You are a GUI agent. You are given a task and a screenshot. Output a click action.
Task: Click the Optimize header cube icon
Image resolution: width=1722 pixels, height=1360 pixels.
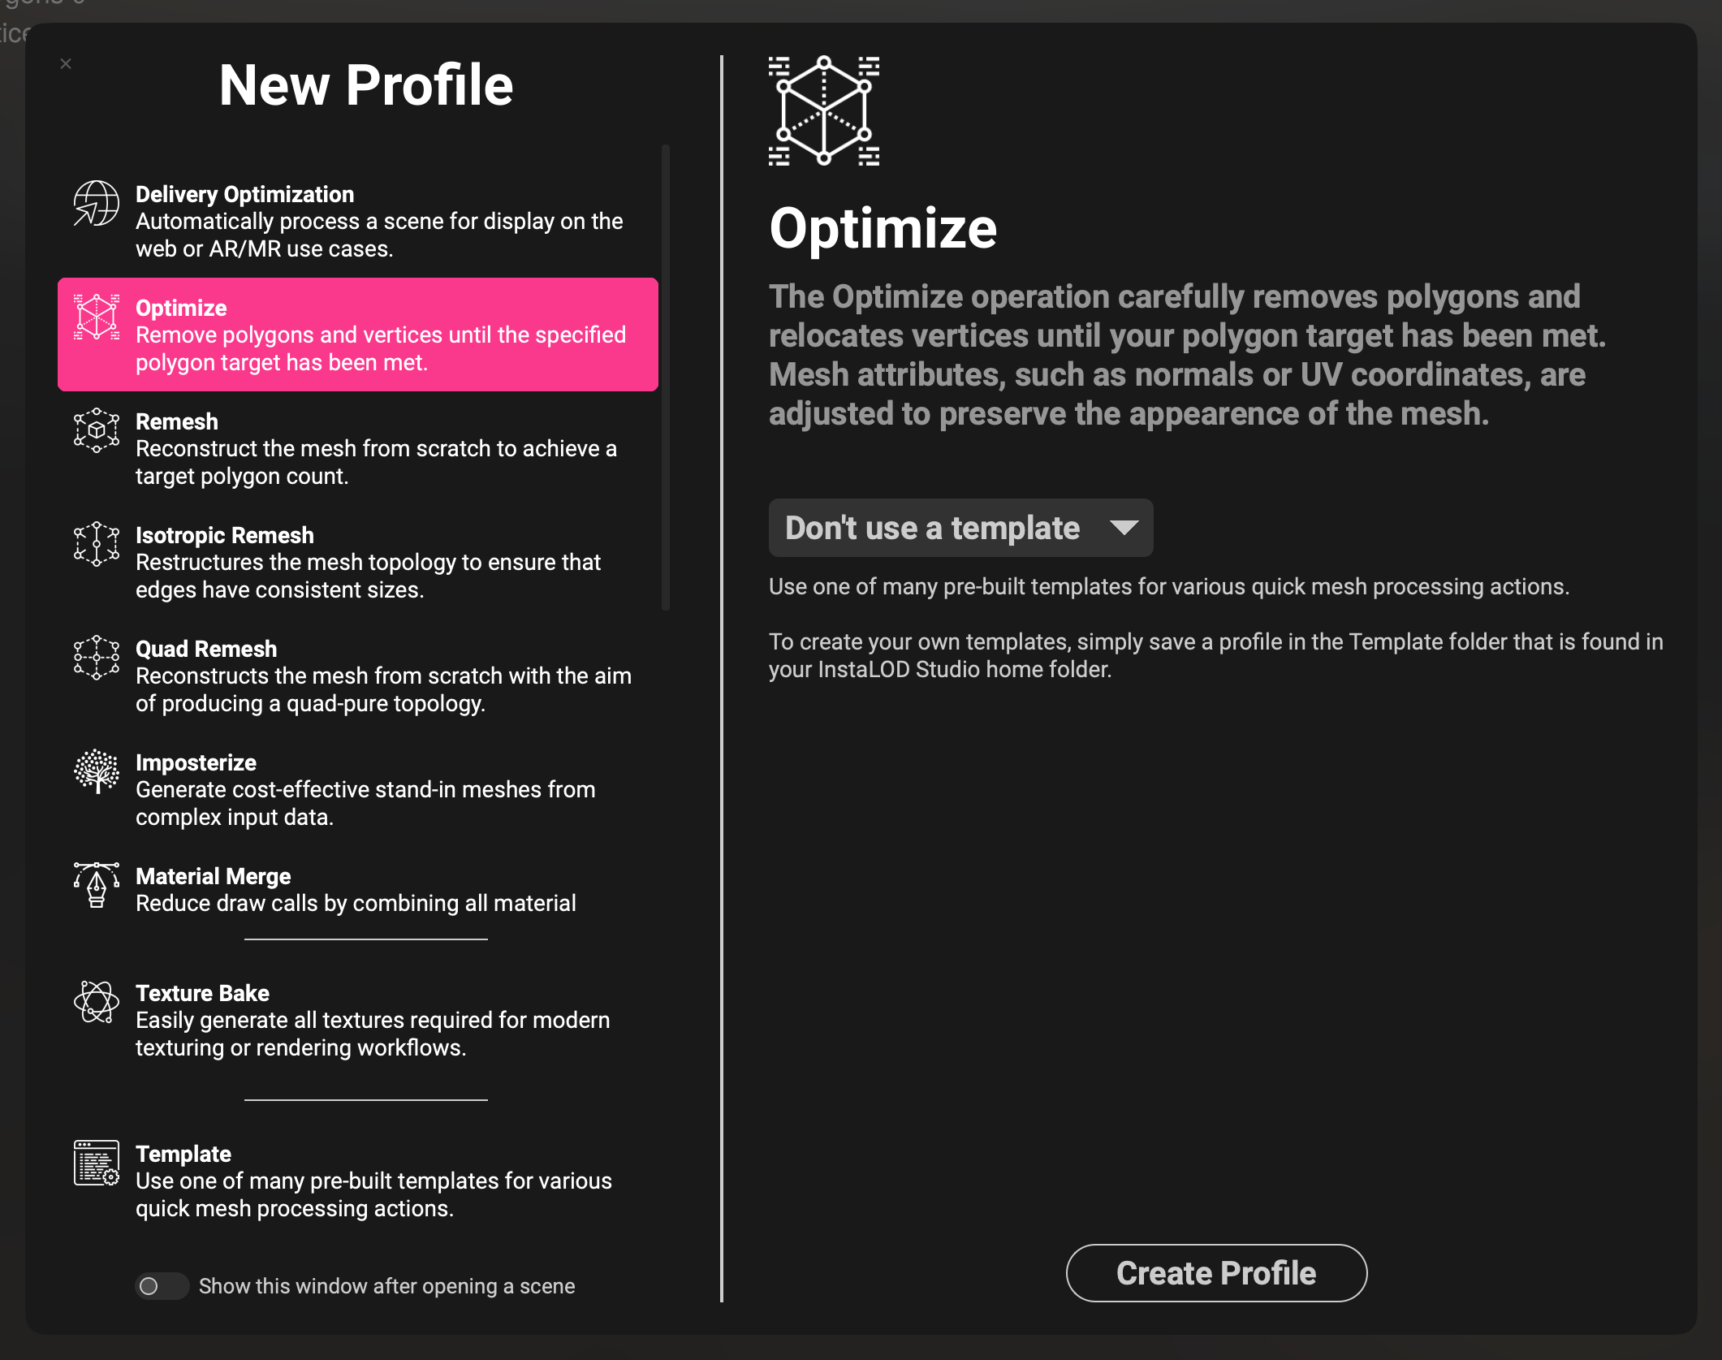[823, 110]
